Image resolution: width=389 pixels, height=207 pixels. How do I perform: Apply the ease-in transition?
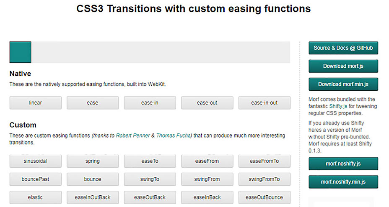150,103
